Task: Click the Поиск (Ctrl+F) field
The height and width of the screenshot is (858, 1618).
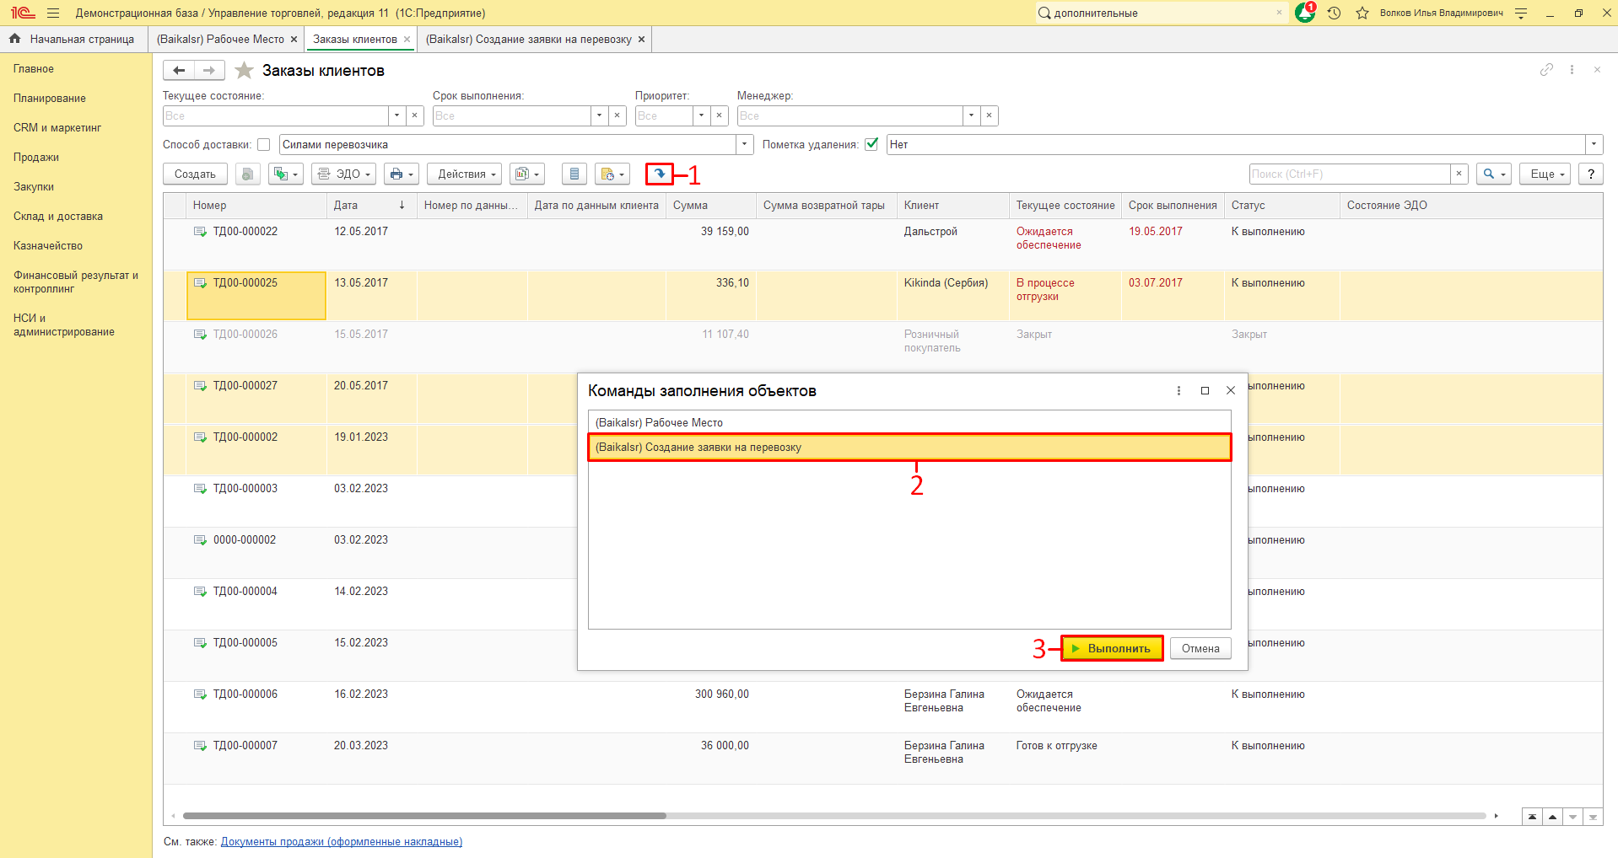Action: point(1350,174)
